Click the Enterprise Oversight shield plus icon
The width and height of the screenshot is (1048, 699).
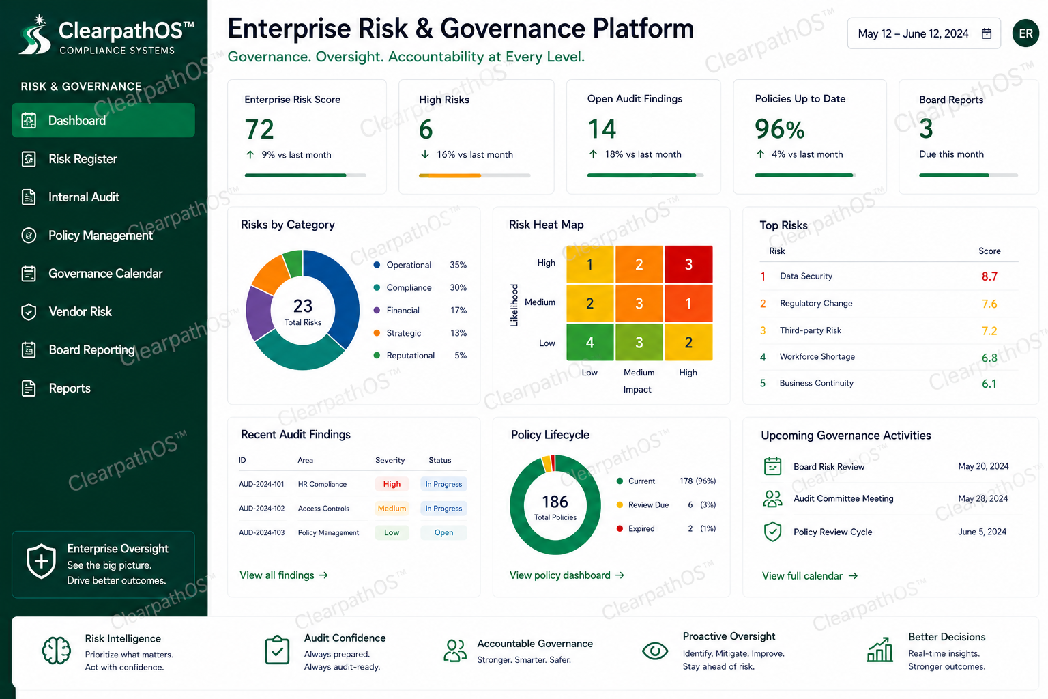(x=41, y=562)
